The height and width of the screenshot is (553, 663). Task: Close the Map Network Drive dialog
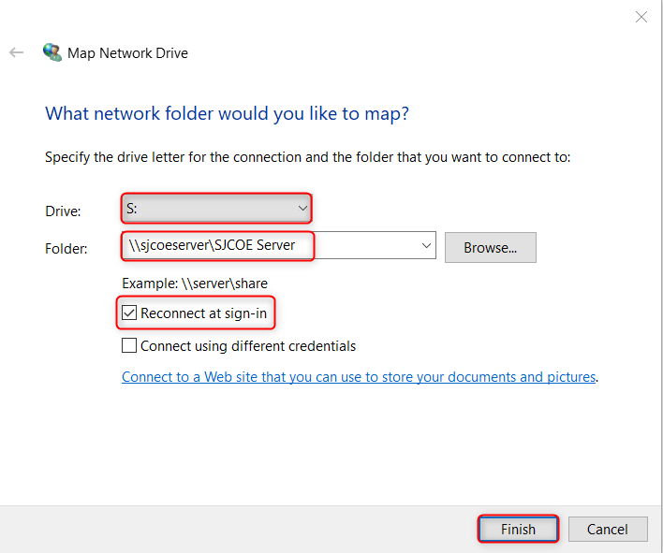click(x=641, y=17)
